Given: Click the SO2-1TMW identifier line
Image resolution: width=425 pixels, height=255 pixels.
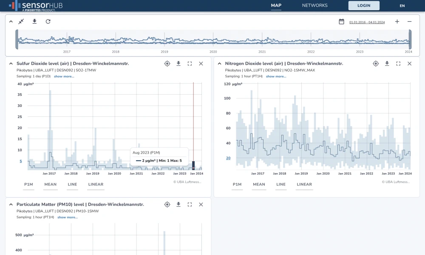Looking at the screenshot, I should [57, 70].
